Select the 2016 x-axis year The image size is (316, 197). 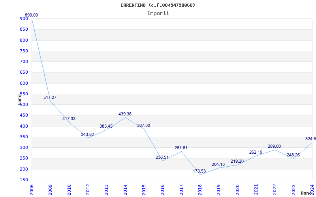click(163, 190)
